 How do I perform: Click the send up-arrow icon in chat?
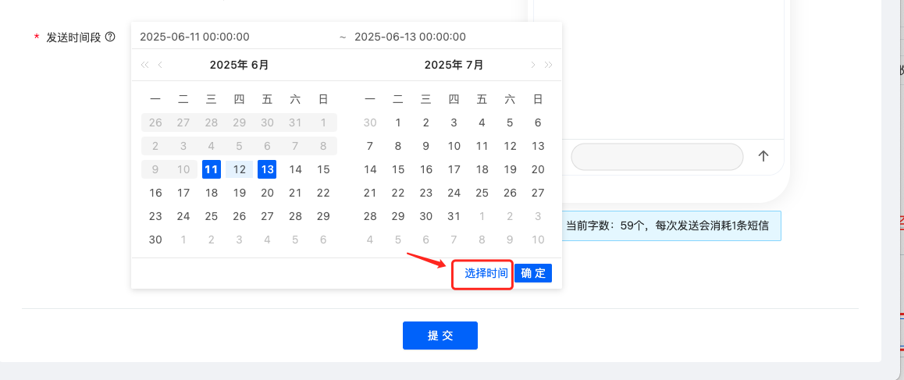tap(763, 156)
